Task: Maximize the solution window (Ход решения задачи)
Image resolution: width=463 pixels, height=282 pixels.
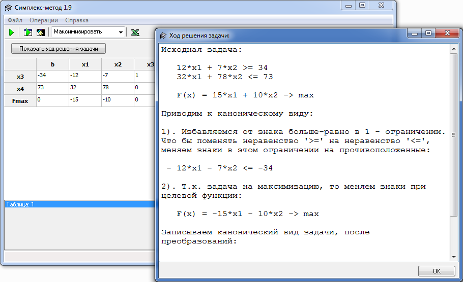Action: [x=428, y=33]
